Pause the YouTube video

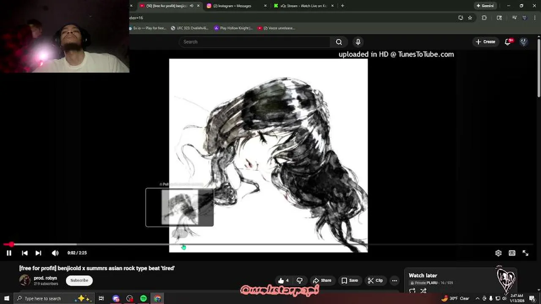[x=9, y=253]
